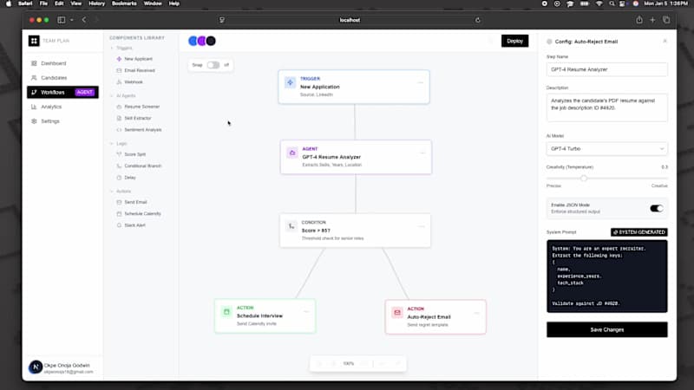
Task: Show the Safari sidebar
Action: [62, 20]
